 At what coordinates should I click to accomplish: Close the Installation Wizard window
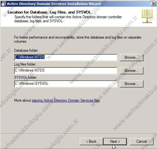tap(154, 4)
